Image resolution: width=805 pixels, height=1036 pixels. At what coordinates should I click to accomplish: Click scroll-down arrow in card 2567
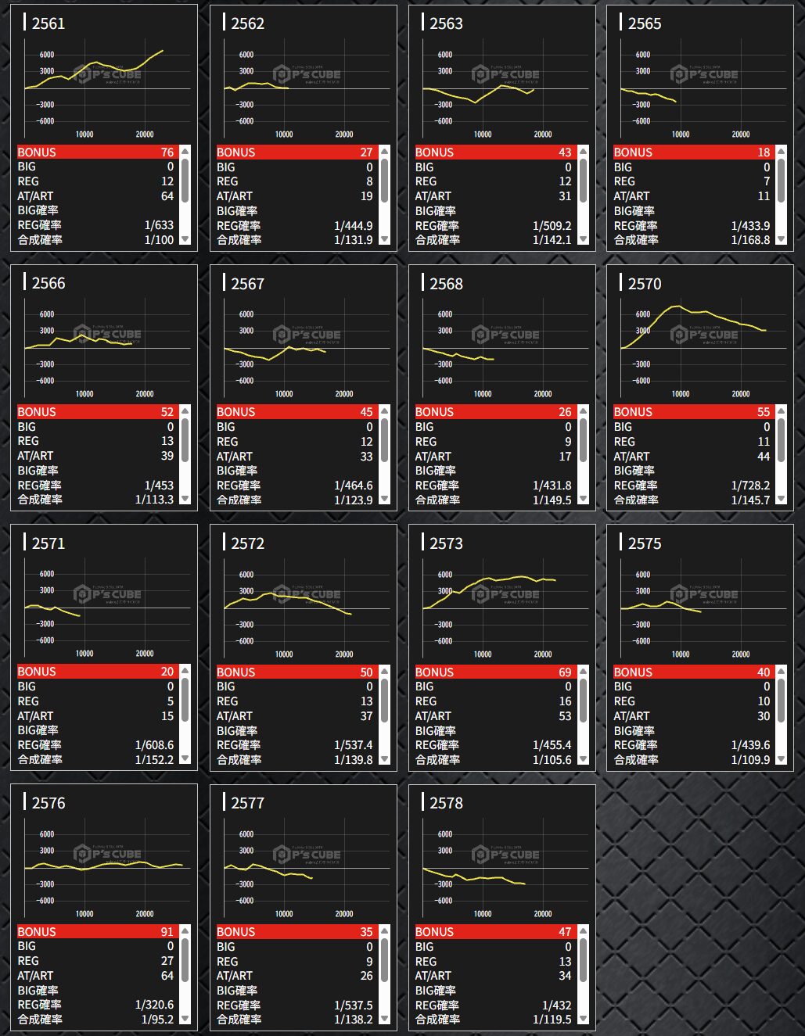pyautogui.click(x=384, y=499)
